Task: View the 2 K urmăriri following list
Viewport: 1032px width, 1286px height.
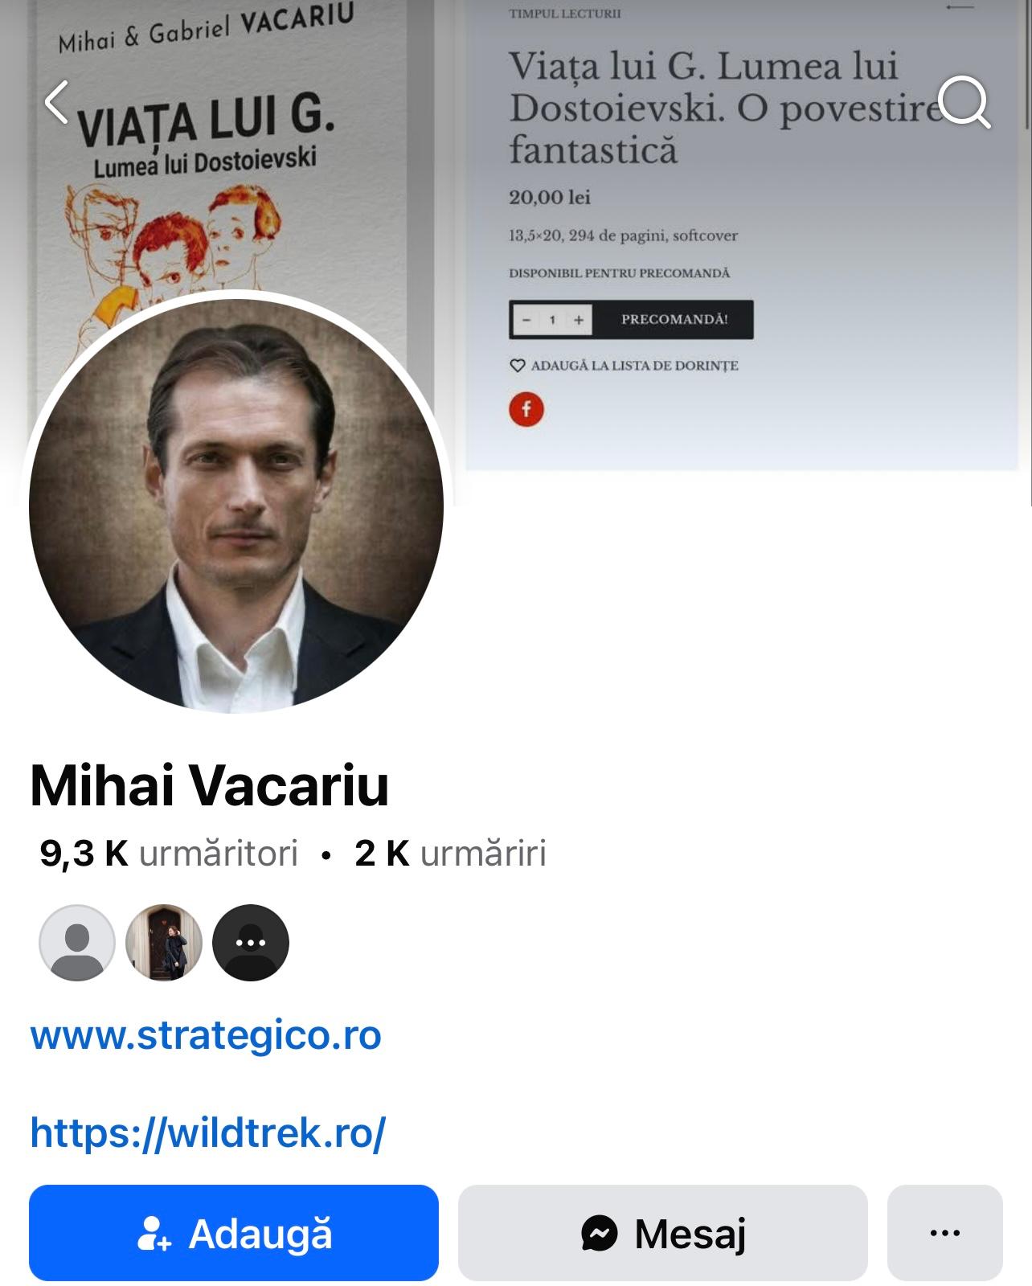Action: [x=450, y=854]
